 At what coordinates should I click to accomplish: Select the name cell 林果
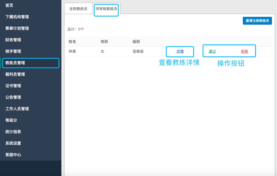tap(72, 51)
